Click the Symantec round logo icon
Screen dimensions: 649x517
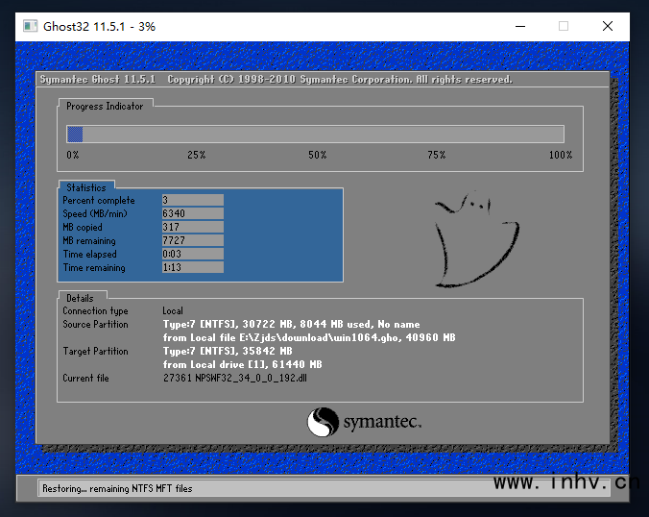[x=324, y=423]
